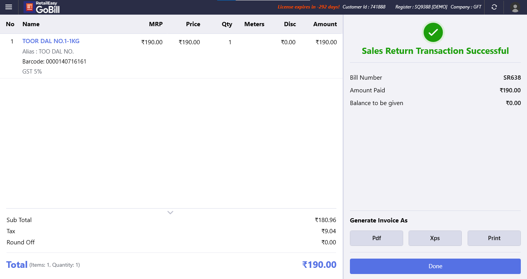Select the bill number SR638

point(512,78)
